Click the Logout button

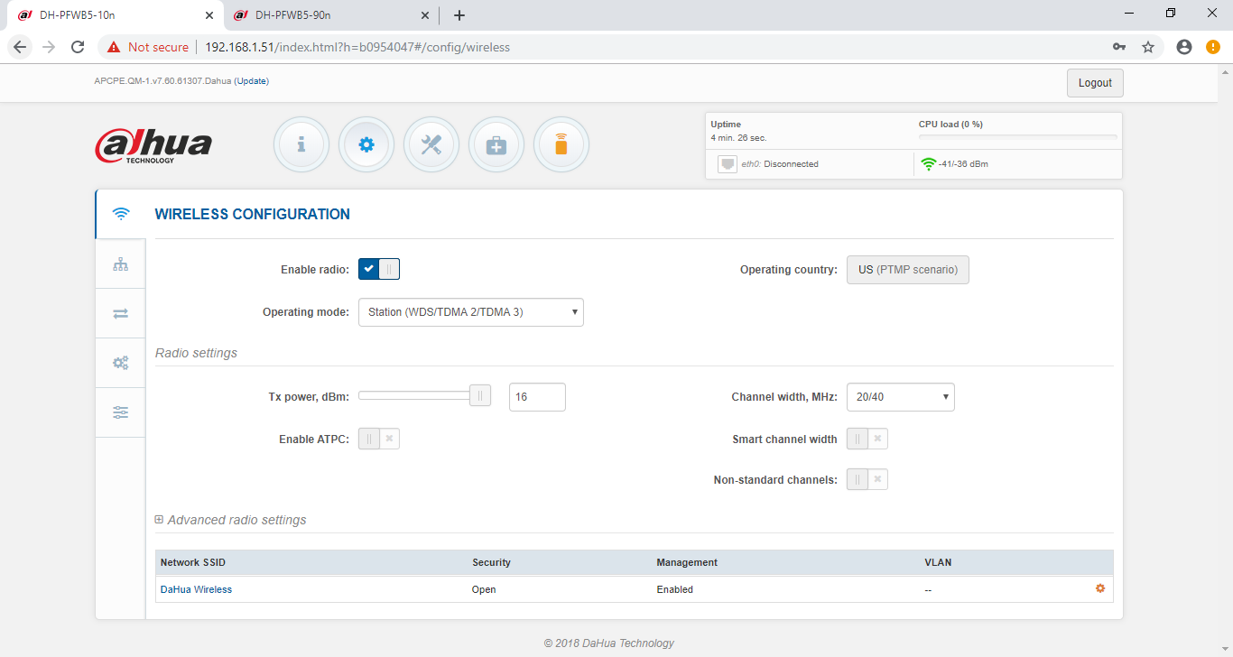1095,83
